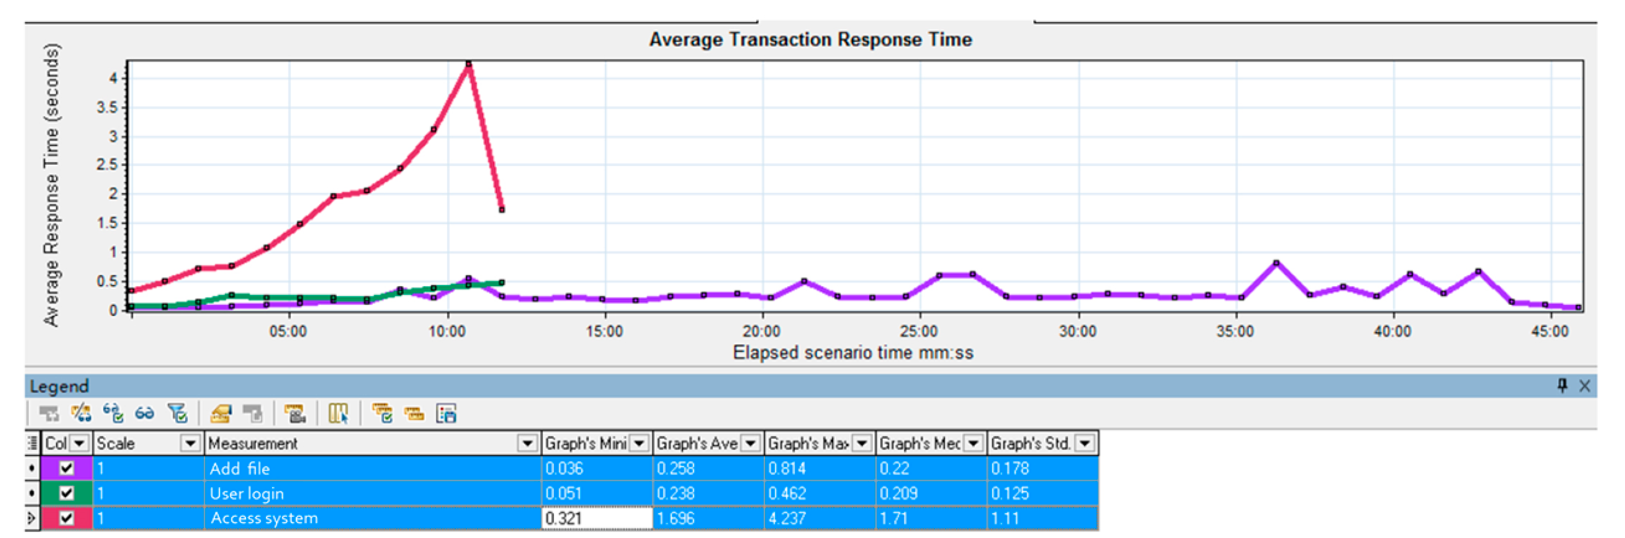Screen dimensions: 1625x538
Task: Click the funnel filter icon in Legend toolbar
Action: [x=178, y=413]
